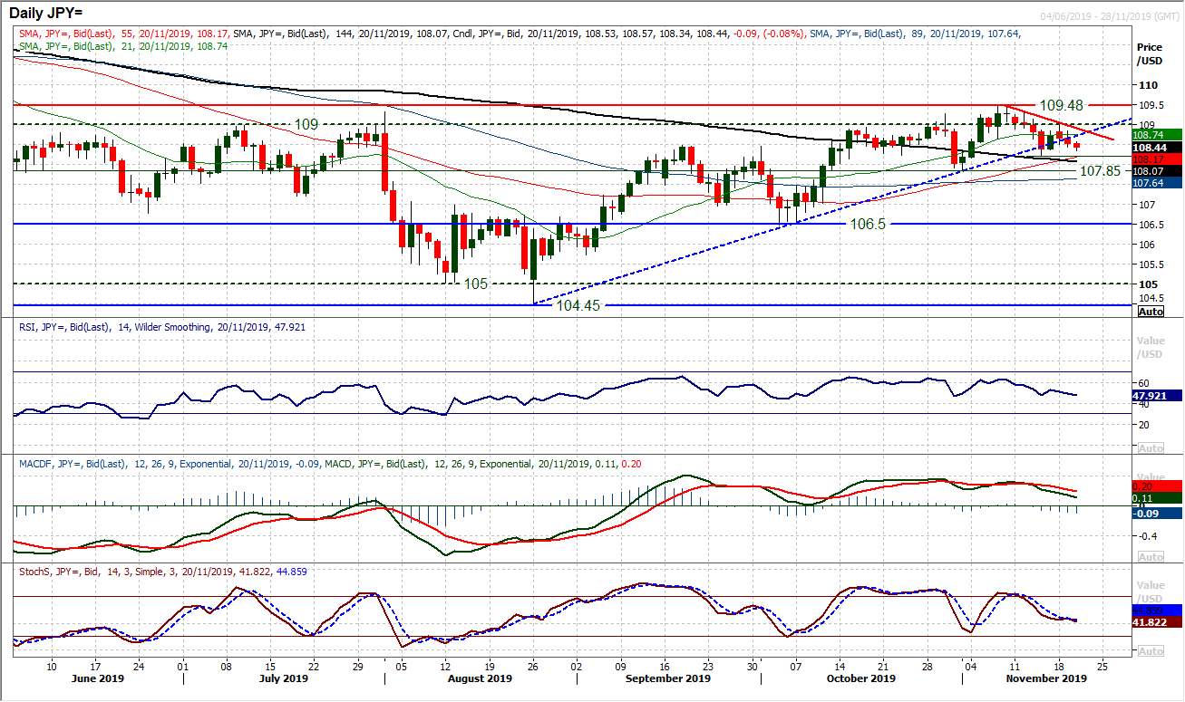
Task: Toggle Auto scaling on the price axis
Action: [1150, 312]
